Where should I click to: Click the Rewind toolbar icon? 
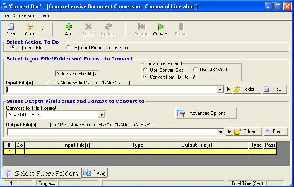[x=141, y=27]
